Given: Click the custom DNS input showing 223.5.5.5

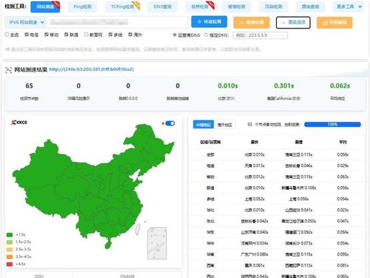Looking at the screenshot, I should click(x=260, y=36).
